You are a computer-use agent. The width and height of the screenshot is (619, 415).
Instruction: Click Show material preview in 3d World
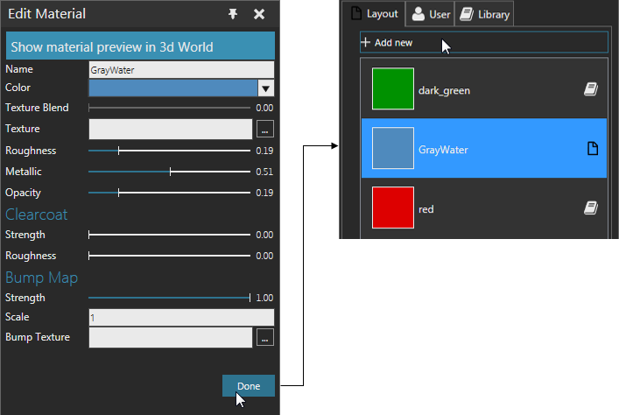point(140,46)
